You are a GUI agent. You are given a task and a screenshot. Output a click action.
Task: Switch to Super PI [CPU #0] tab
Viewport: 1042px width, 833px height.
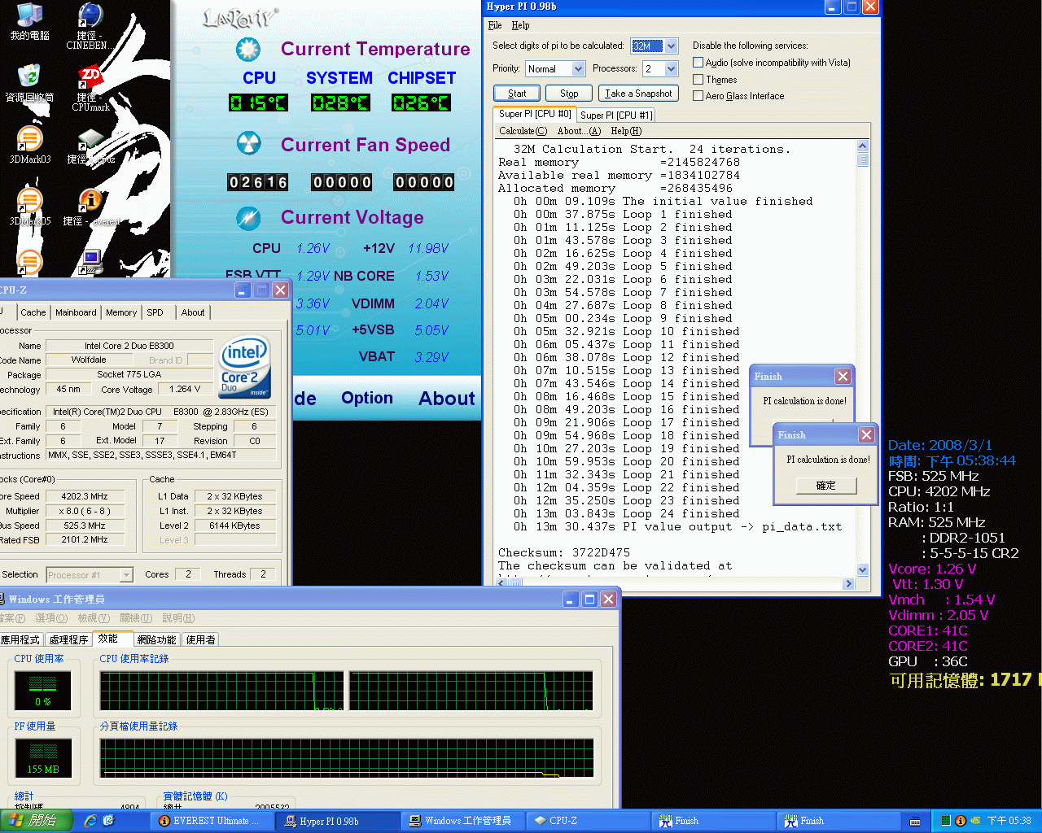click(x=535, y=114)
